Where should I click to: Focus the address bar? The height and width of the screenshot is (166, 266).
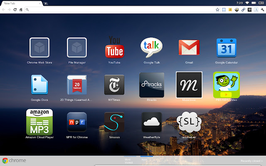click(x=122, y=10)
